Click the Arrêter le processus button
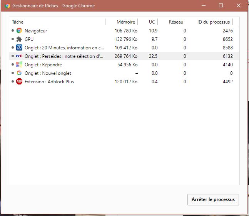 tap(213, 199)
